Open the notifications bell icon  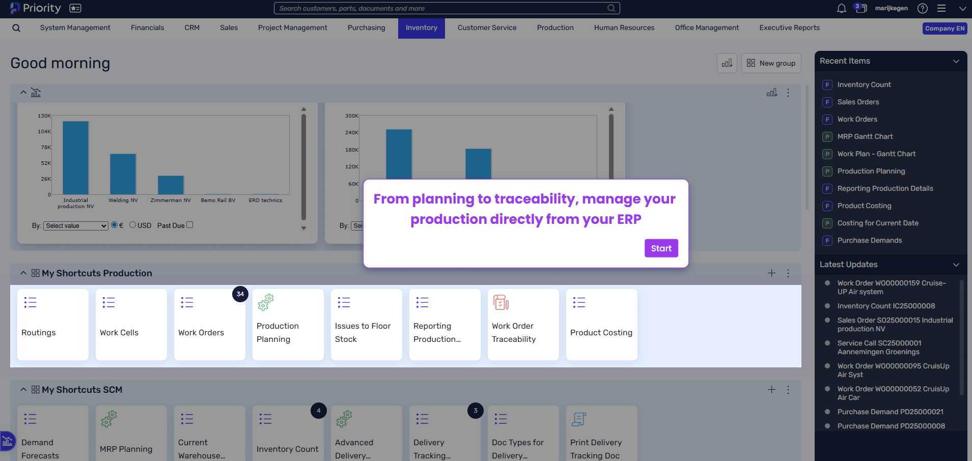tap(842, 8)
